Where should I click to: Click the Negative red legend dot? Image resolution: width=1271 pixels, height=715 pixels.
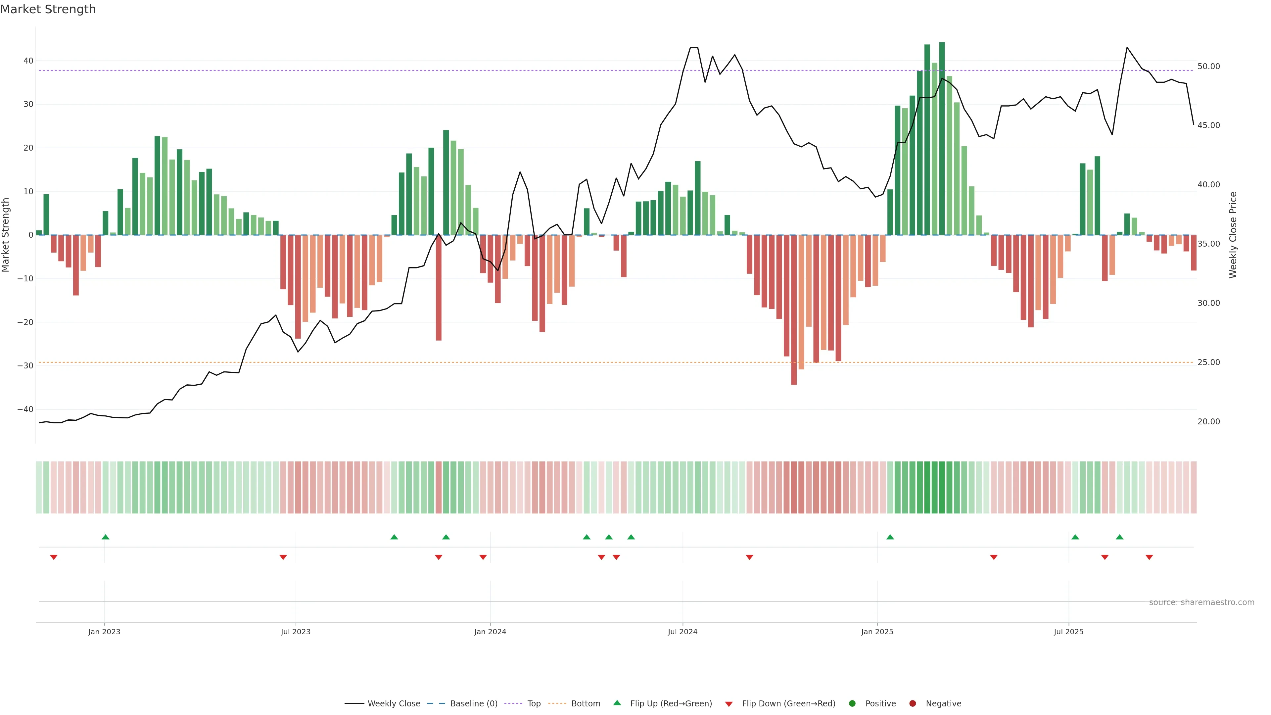click(912, 704)
